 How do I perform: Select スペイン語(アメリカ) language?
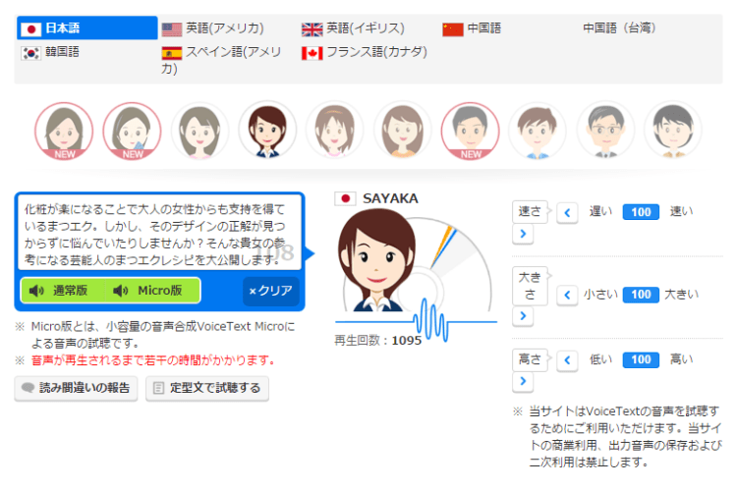pos(221,60)
